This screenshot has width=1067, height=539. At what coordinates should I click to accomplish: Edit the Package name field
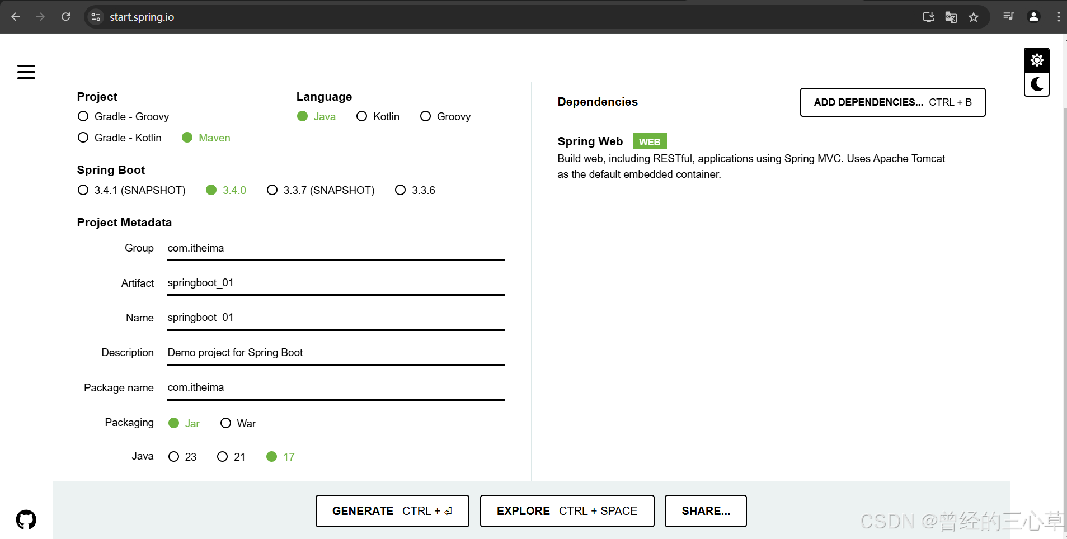pyautogui.click(x=336, y=387)
